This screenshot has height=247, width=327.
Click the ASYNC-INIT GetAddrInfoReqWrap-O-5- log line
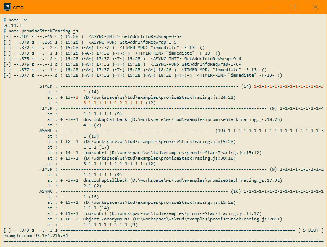[x=92, y=36]
